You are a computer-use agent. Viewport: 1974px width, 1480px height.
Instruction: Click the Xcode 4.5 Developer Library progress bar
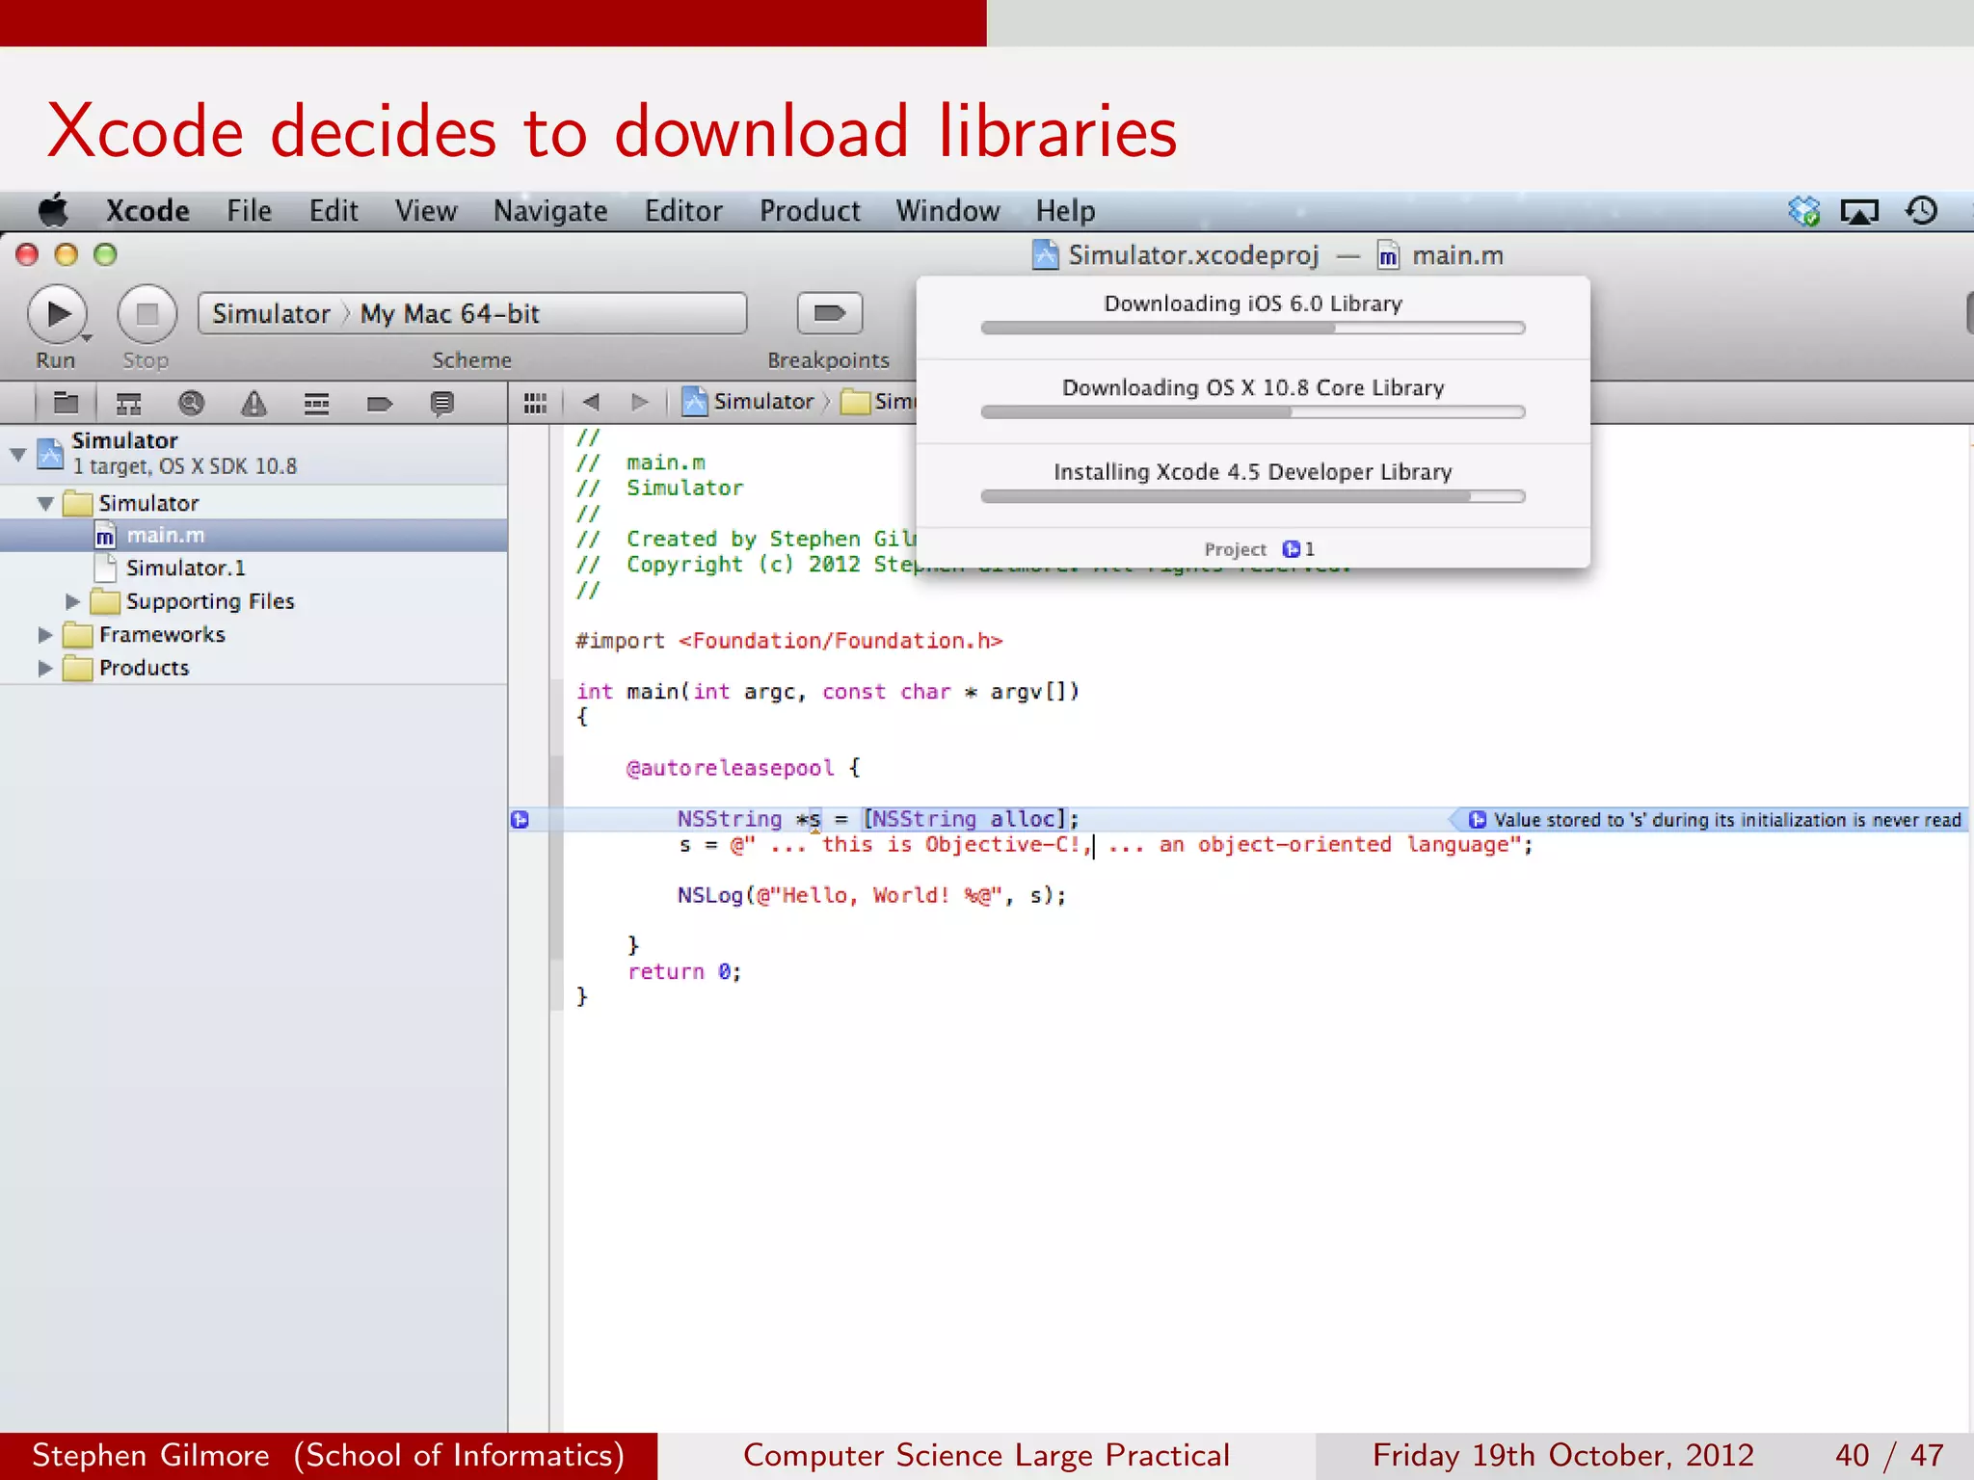pyautogui.click(x=1253, y=497)
